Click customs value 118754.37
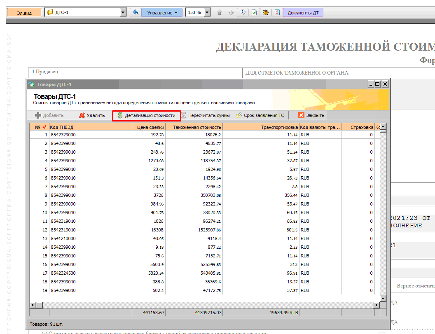 click(x=194, y=161)
